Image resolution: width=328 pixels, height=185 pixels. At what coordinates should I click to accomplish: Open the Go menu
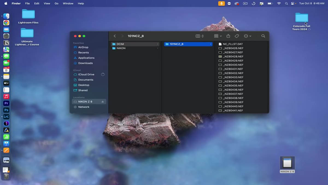(x=57, y=4)
